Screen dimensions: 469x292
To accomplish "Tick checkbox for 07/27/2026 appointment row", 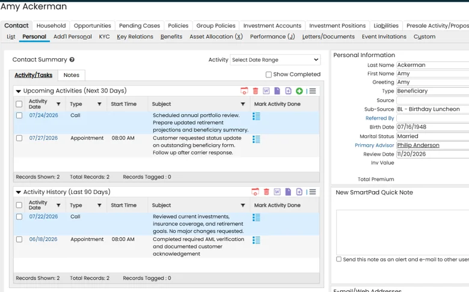I will (x=19, y=138).
